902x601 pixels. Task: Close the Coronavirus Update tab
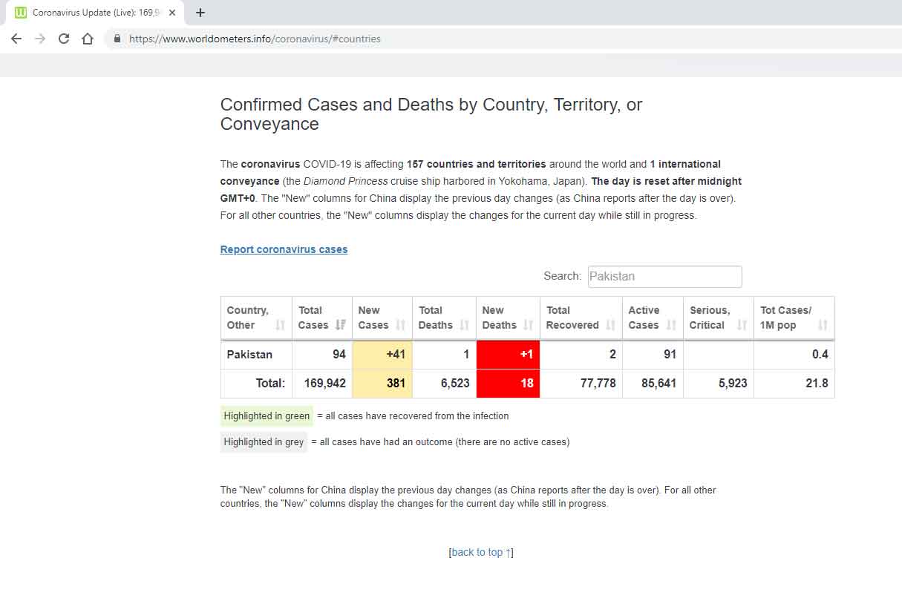[172, 13]
